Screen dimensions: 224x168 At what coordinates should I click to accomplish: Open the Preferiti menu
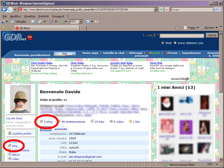43,17
